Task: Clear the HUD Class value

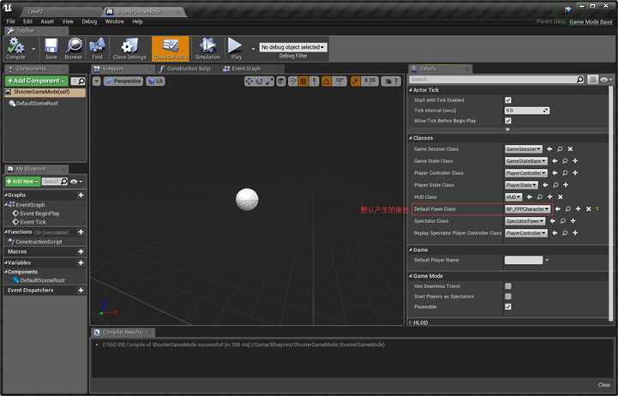Action: click(560, 197)
